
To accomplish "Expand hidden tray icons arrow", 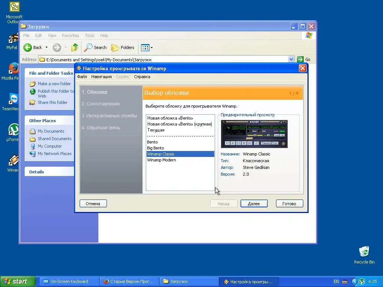I will point(355,282).
